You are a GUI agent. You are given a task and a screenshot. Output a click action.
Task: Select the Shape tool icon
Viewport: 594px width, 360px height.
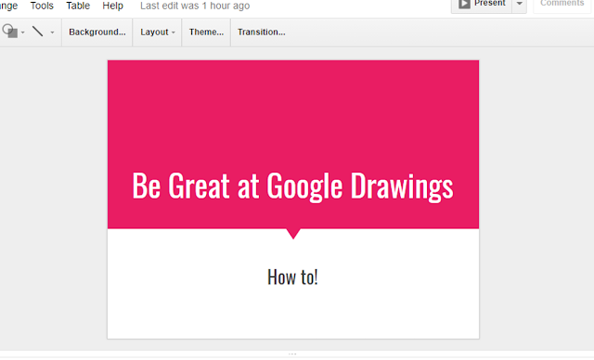[10, 31]
